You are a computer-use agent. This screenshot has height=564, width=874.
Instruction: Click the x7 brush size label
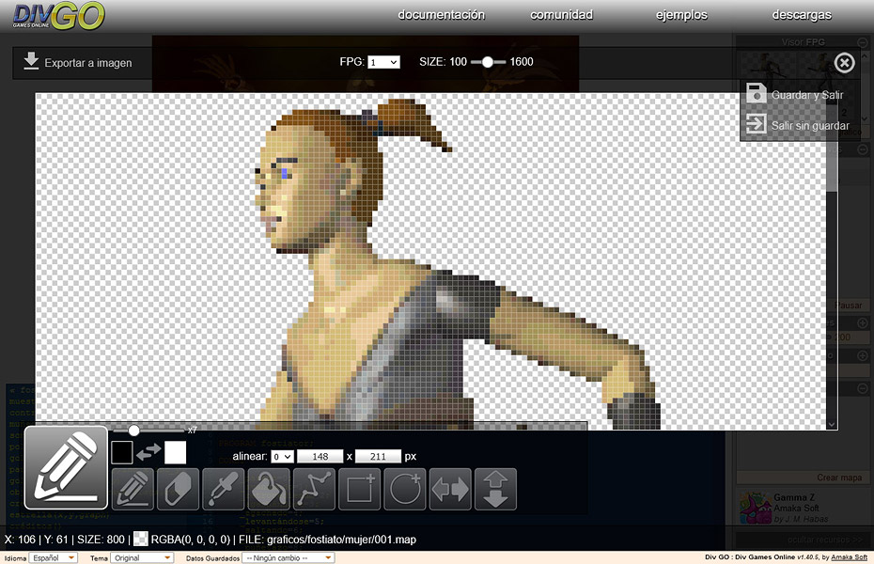tap(193, 431)
